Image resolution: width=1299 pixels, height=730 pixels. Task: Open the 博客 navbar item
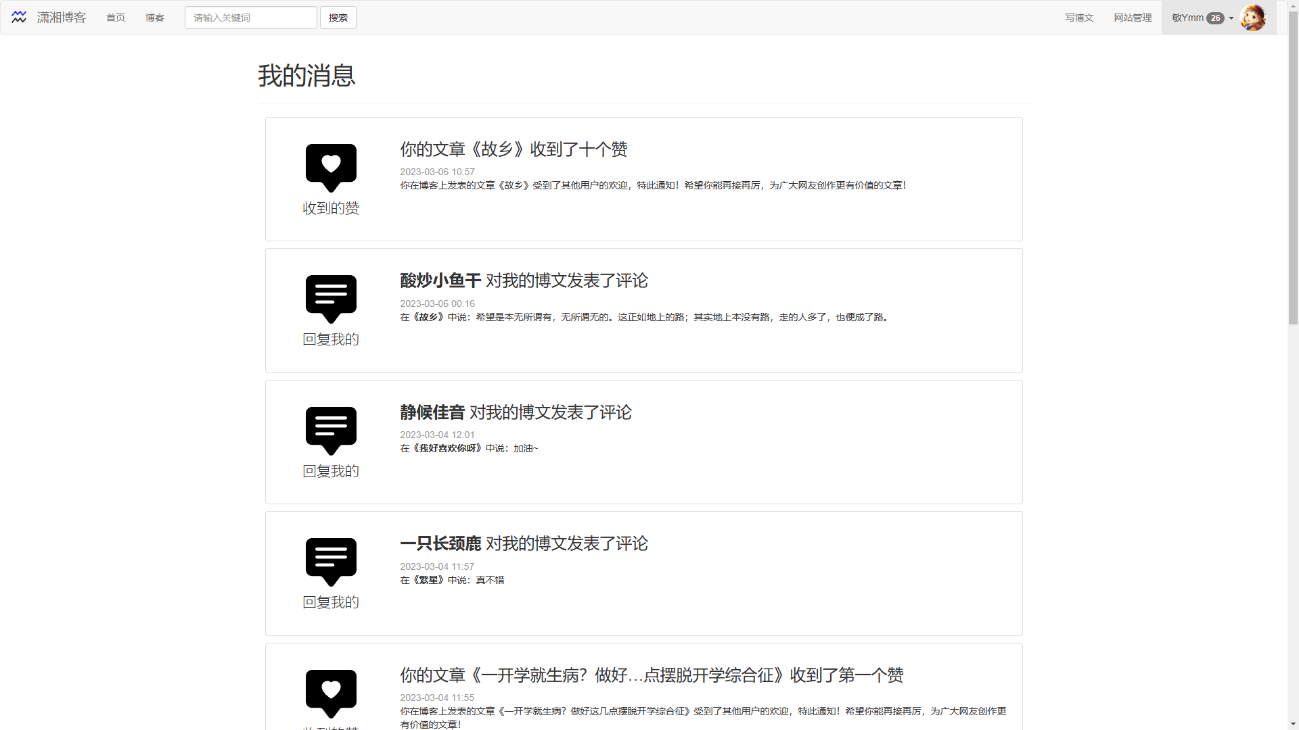coord(155,18)
